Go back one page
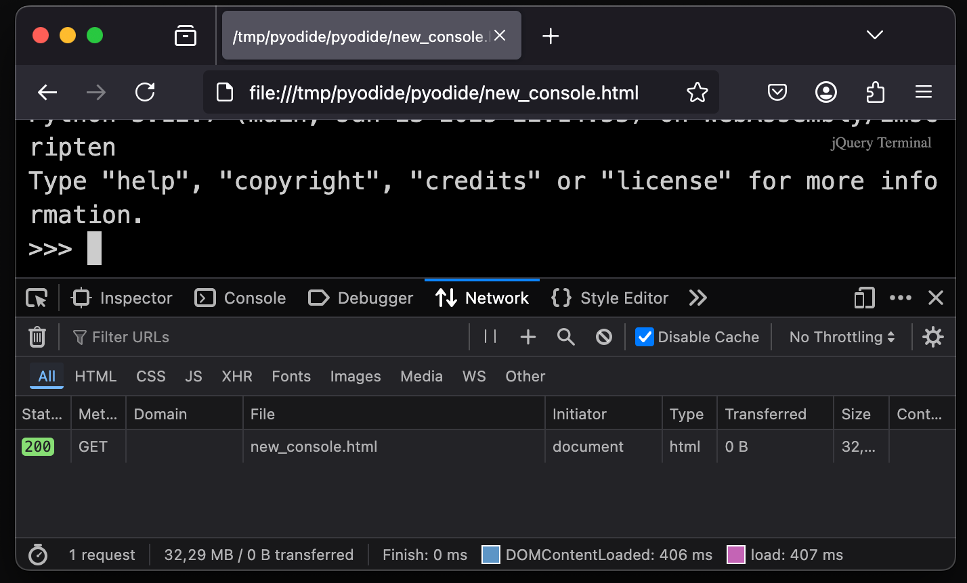The width and height of the screenshot is (967, 583). pyautogui.click(x=47, y=92)
